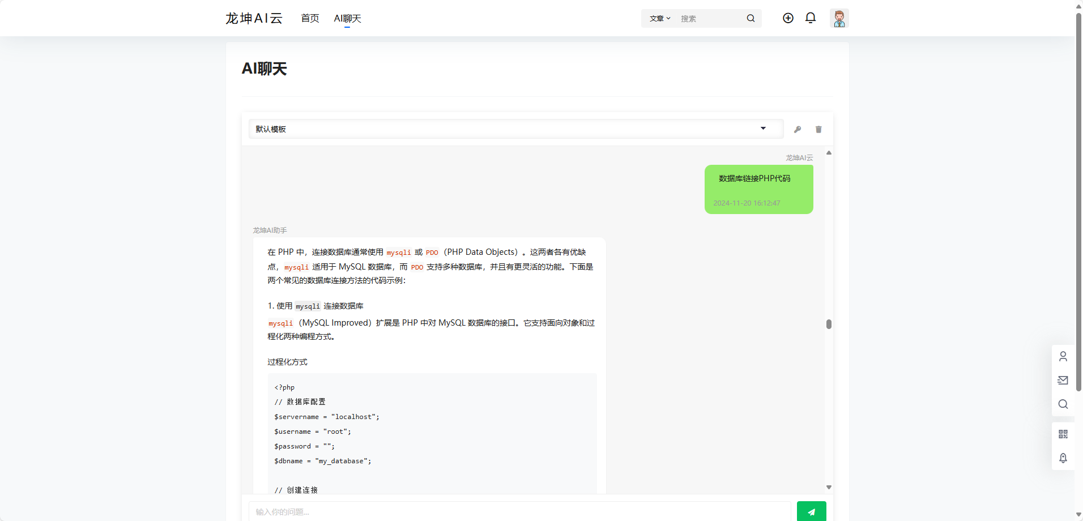Click the page vertical scrollbar thumb
This screenshot has width=1083, height=521.
pyautogui.click(x=1078, y=201)
